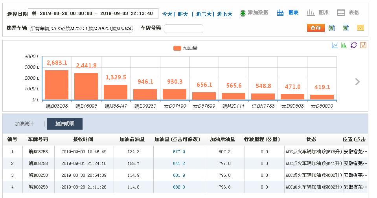
Task: Click the bar for 云D57190
Action: tap(175, 94)
